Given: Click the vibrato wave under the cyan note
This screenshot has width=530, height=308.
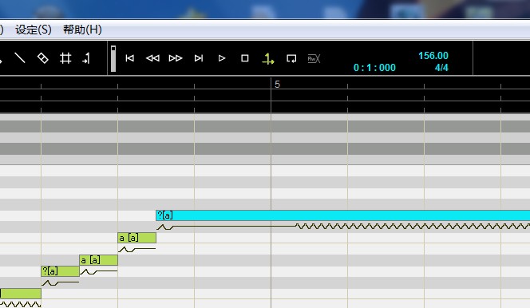Looking at the screenshot, I should 413,227.
